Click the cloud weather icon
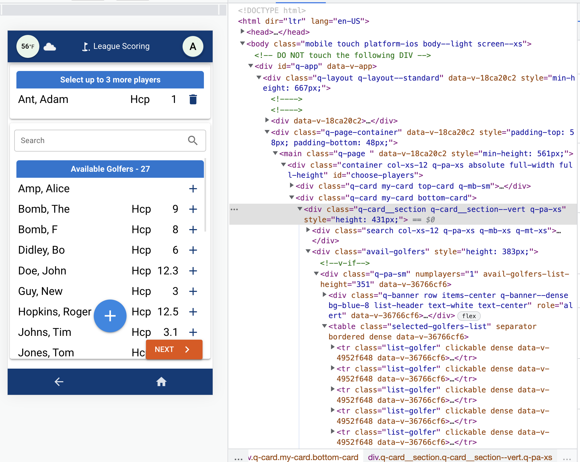The height and width of the screenshot is (462, 580). (x=50, y=46)
